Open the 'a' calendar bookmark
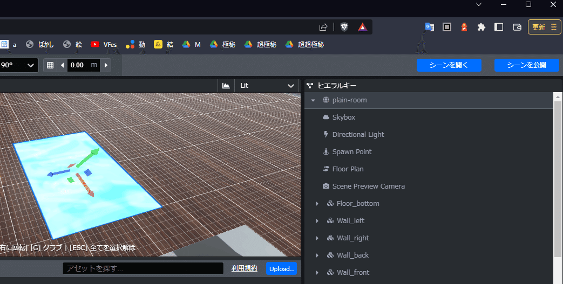This screenshot has height=284, width=563. 9,45
